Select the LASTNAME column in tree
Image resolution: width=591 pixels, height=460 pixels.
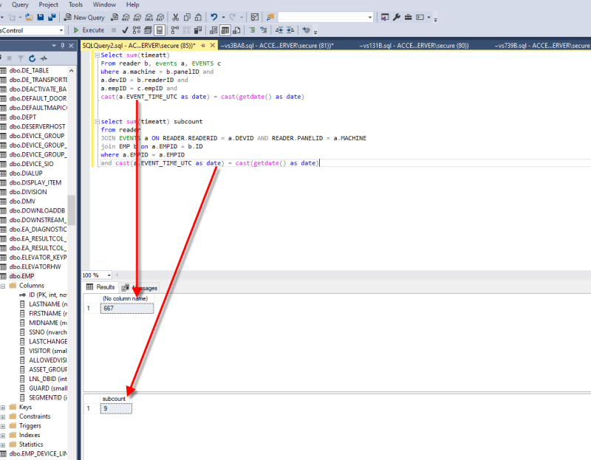(x=48, y=304)
